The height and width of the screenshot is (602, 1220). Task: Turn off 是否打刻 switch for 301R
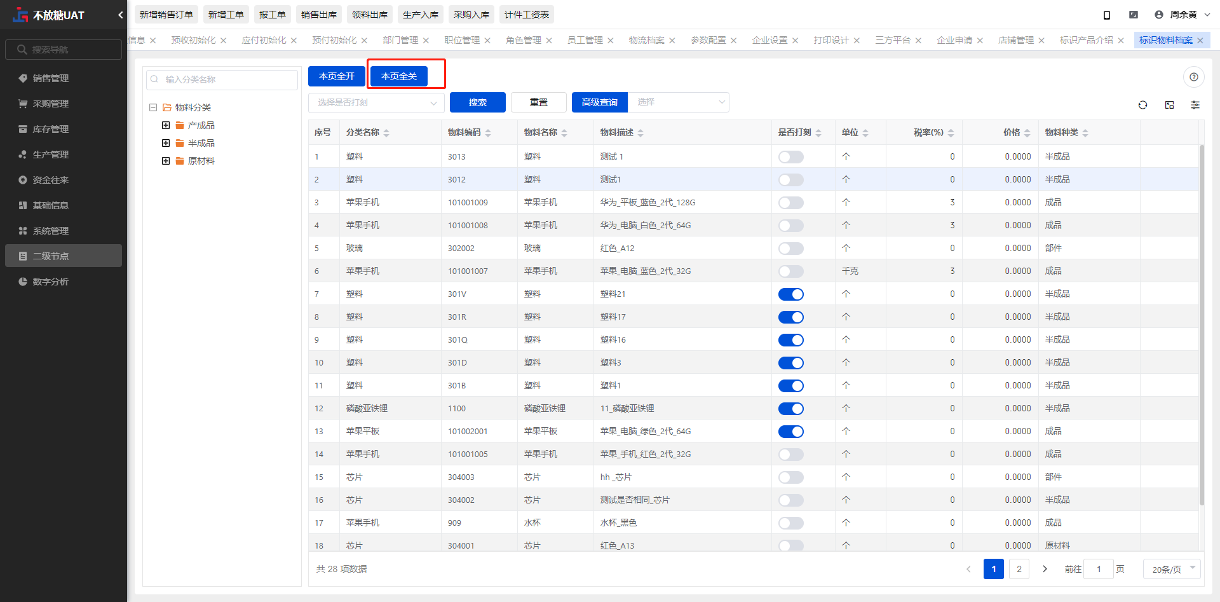(x=791, y=317)
